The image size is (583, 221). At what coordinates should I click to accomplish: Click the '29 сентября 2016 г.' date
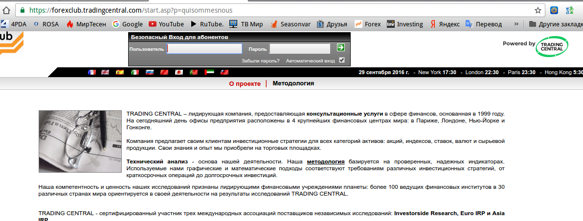click(384, 72)
